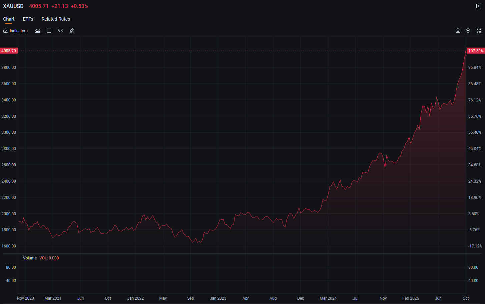
Task: Click the 3400.00 price axis label
Action: point(9,100)
